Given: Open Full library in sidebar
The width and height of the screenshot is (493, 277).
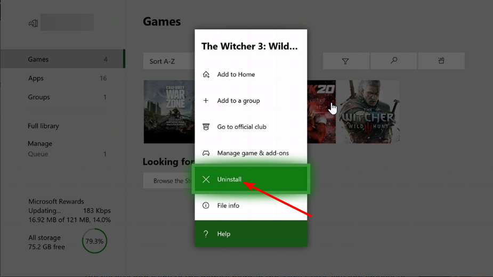Looking at the screenshot, I should point(43,126).
